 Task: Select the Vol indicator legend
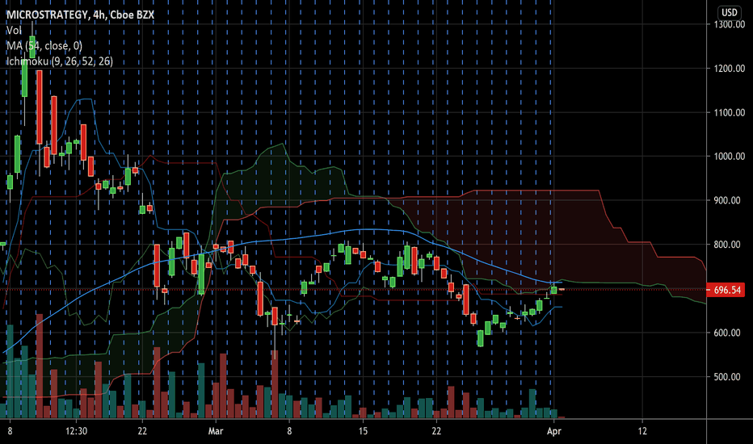point(14,30)
